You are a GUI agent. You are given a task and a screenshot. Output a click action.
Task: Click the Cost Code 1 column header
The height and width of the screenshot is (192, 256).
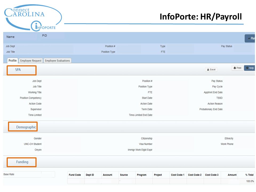click(178, 175)
